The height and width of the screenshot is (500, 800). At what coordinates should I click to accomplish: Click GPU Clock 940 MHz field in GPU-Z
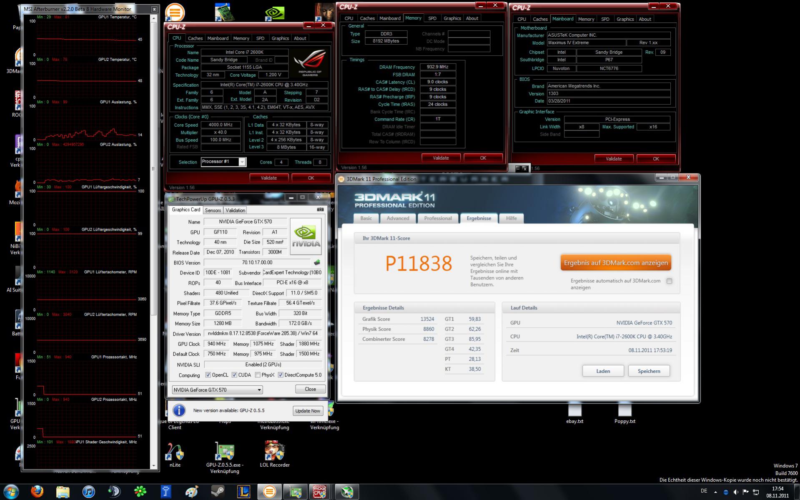pyautogui.click(x=217, y=344)
